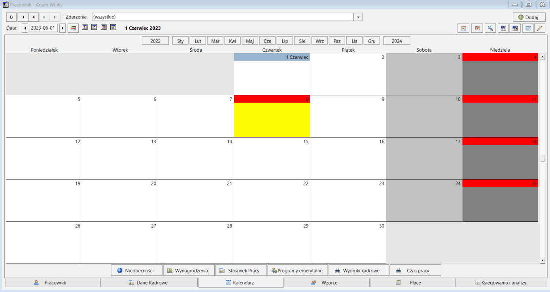Select month Paz
The image size is (550, 292).
coord(337,41)
